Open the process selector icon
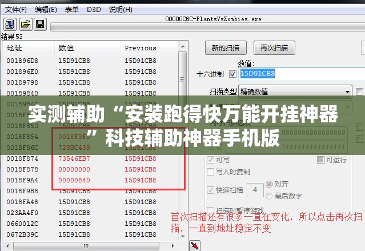 (x=10, y=24)
